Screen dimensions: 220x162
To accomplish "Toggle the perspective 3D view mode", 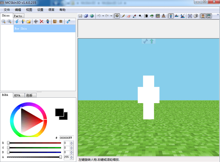I will pos(171,16).
